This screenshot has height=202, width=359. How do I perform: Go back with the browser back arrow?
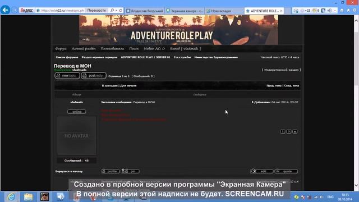(5, 10)
